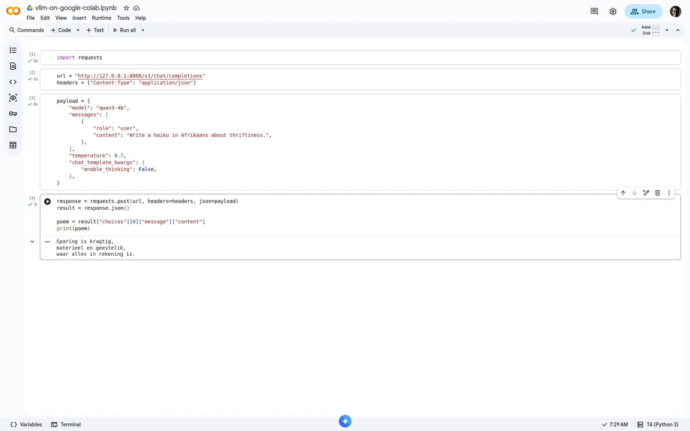
Task: Open more cell actions menu
Action: click(x=669, y=193)
